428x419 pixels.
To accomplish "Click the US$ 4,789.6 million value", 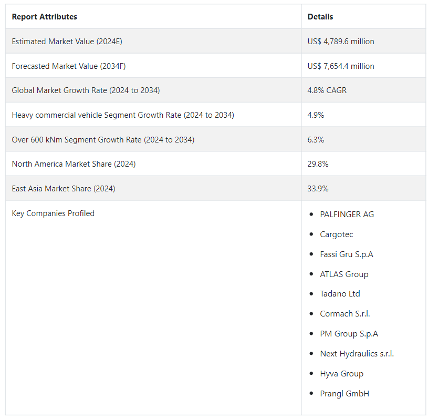I will click(341, 42).
